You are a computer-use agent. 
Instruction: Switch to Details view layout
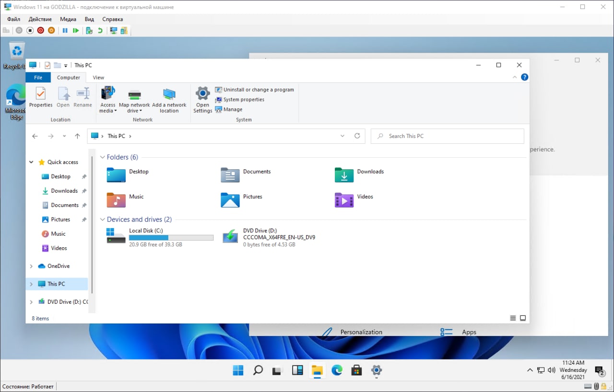click(513, 318)
